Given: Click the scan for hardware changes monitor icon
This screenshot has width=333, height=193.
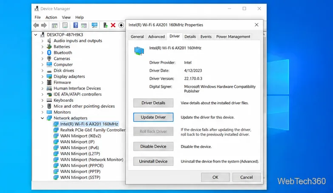Looking at the screenshot, I should click(x=94, y=25).
